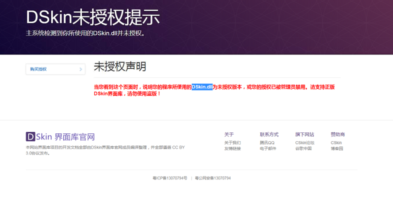Viewport: 393px width, 200px height.
Task: Click the DSkin purple D logo icon
Action: (30, 137)
